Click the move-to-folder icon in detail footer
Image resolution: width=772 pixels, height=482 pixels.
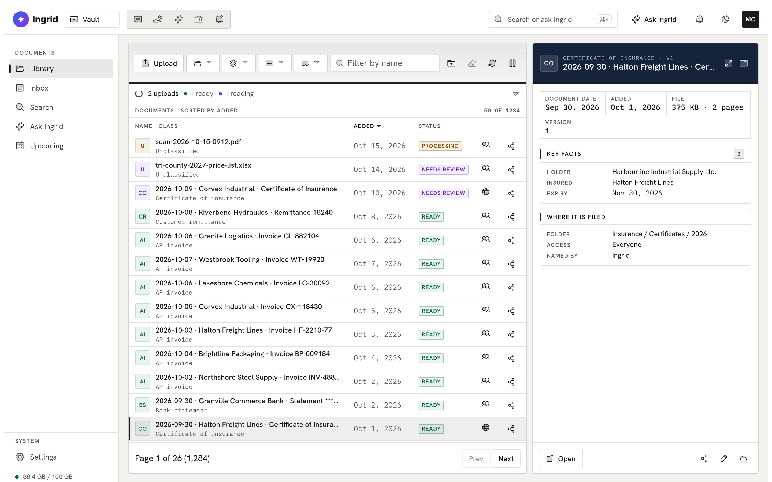(743, 458)
